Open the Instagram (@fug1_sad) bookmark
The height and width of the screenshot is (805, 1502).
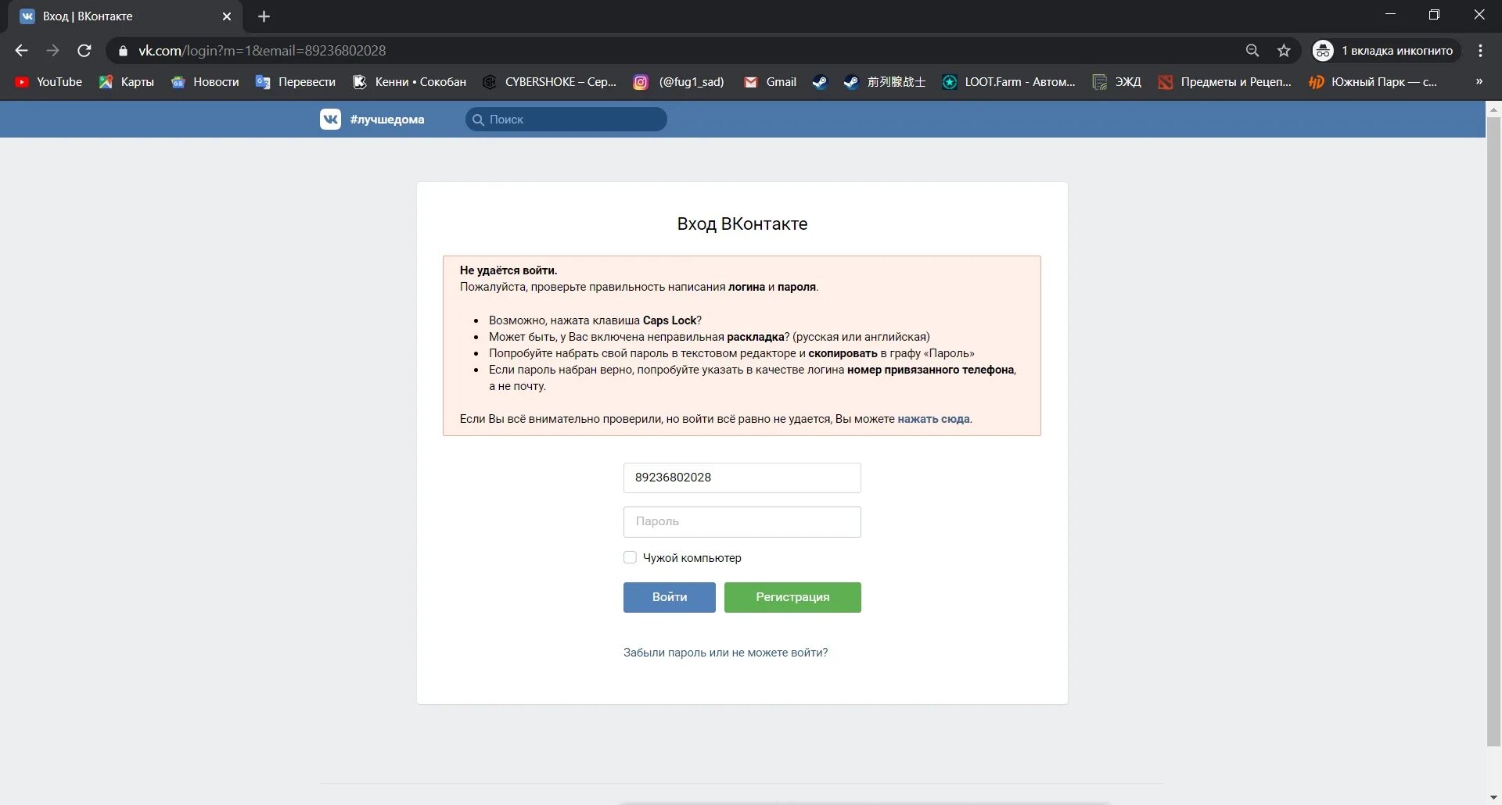click(678, 82)
